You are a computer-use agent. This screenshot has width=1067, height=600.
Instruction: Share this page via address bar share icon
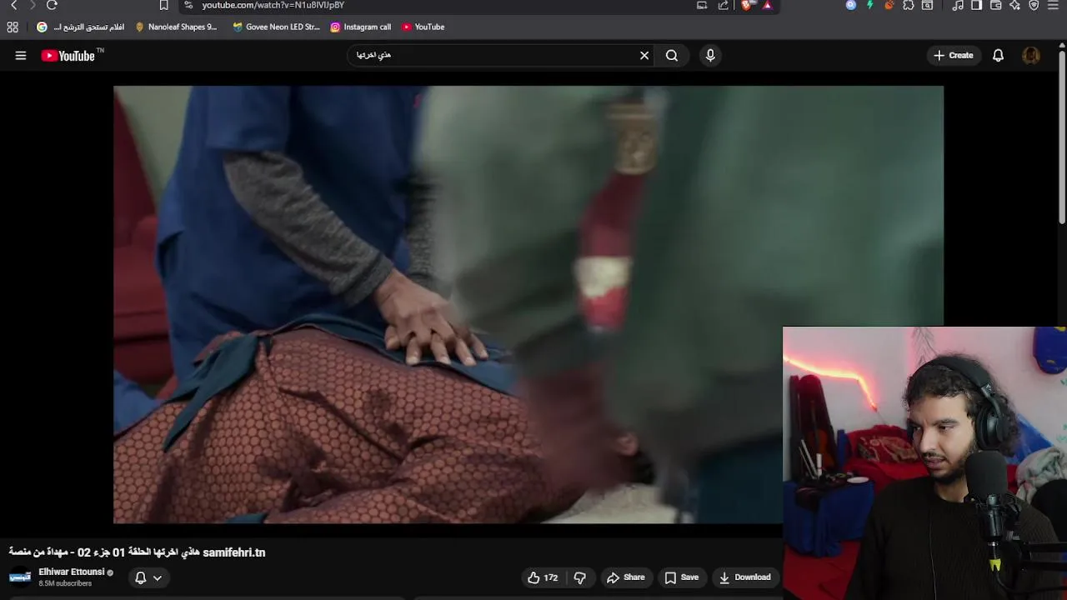(724, 5)
